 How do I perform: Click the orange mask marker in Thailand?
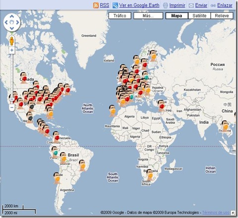pos(225,126)
